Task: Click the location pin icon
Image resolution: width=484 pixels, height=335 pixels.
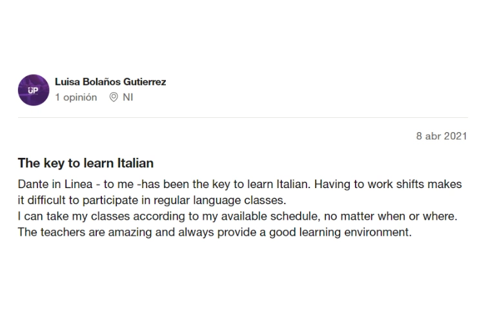Action: 114,97
